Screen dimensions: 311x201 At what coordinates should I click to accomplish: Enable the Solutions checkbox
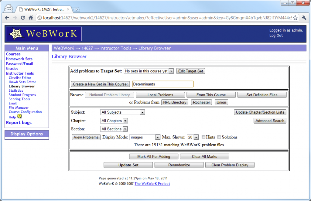click(219, 137)
